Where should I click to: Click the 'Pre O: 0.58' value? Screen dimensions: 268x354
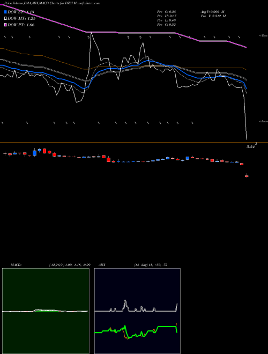167,11
